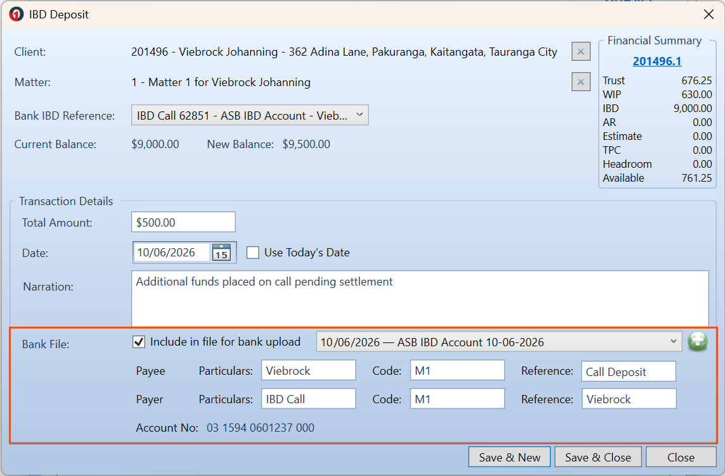The width and height of the screenshot is (725, 476).
Task: Click the Account No 03 1594 0601237 000
Action: [260, 427]
